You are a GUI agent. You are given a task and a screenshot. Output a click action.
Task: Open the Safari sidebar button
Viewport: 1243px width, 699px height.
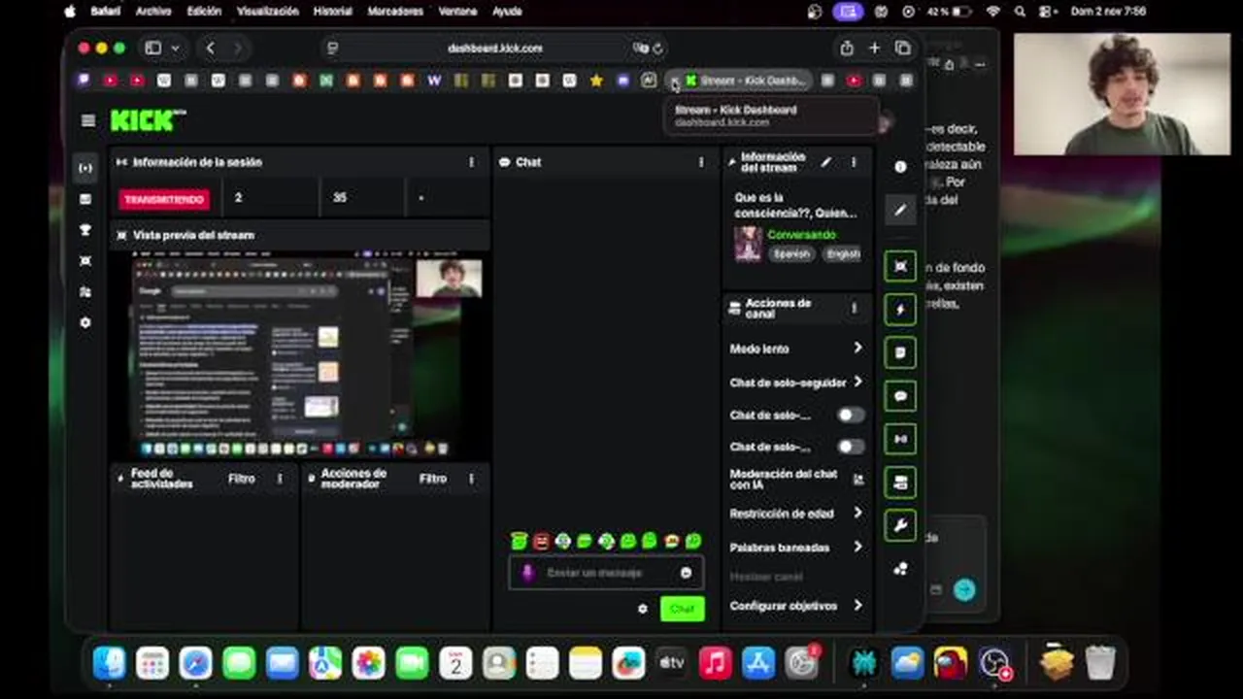[x=152, y=48]
